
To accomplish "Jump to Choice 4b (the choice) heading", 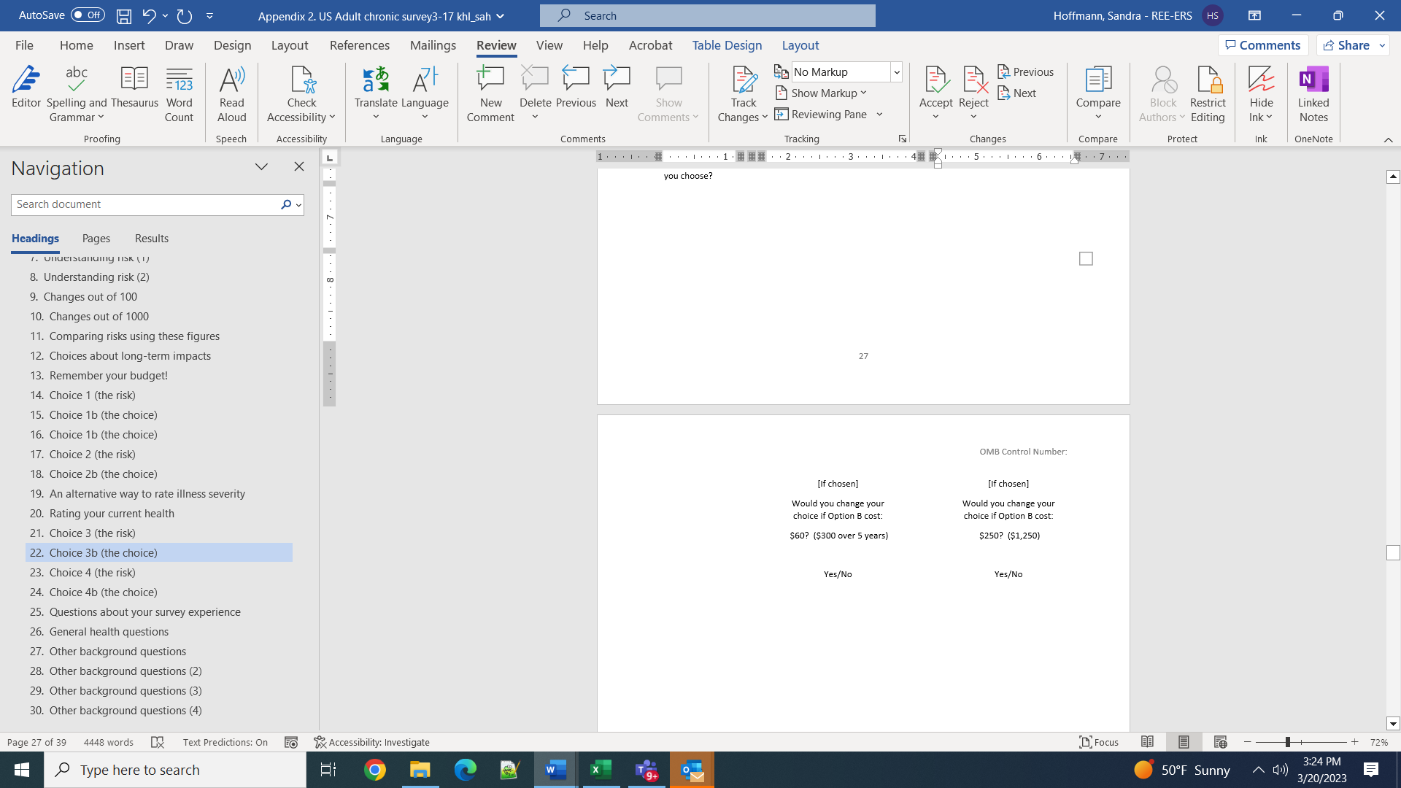I will point(103,592).
